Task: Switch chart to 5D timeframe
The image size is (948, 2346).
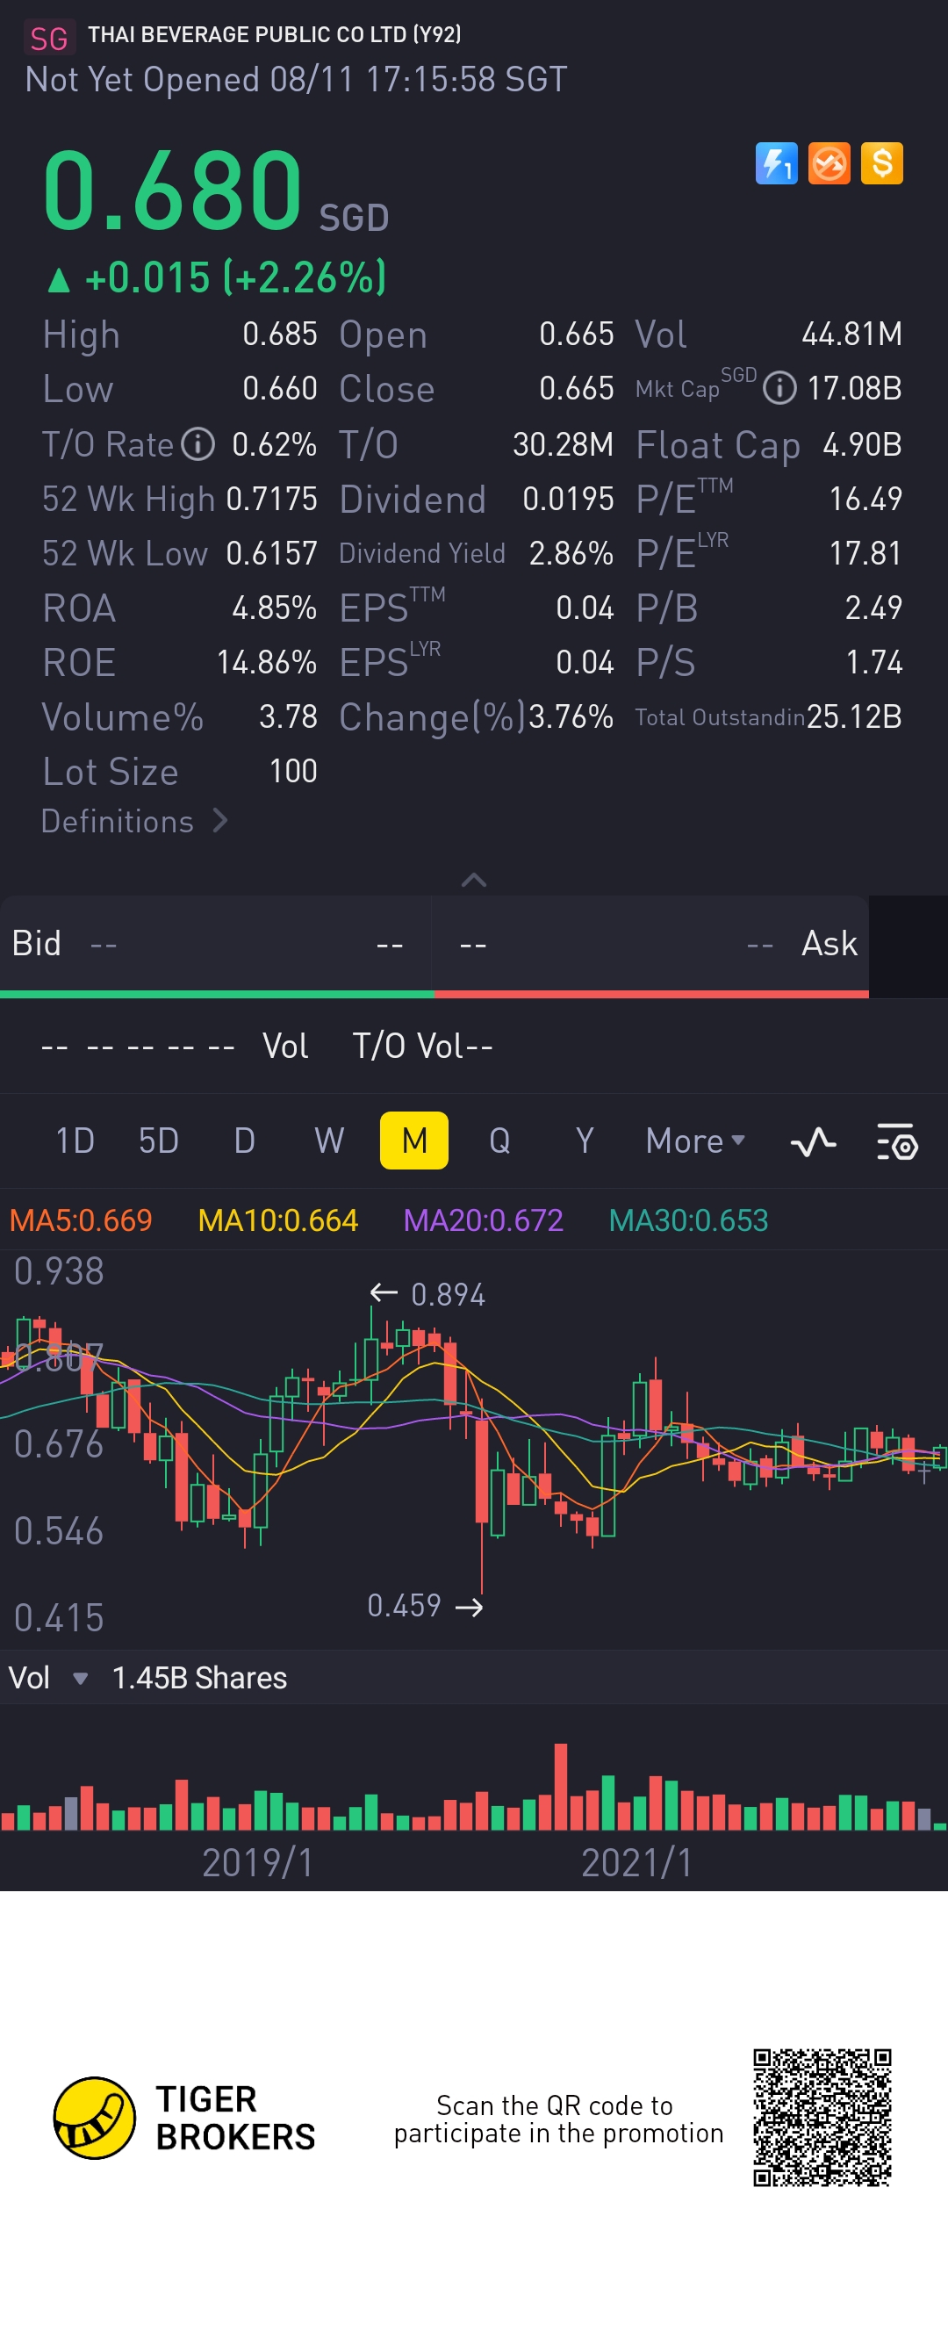Action: 159,1141
